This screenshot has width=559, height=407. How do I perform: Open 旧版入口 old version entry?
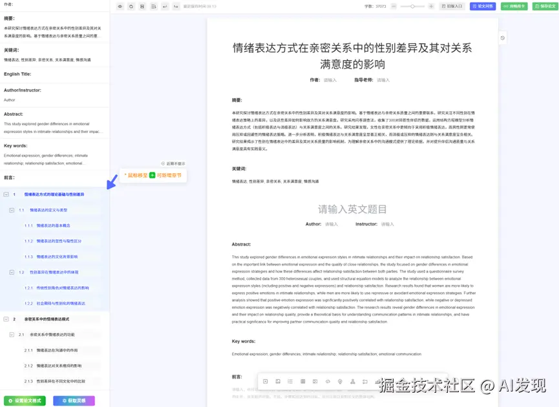[452, 6]
